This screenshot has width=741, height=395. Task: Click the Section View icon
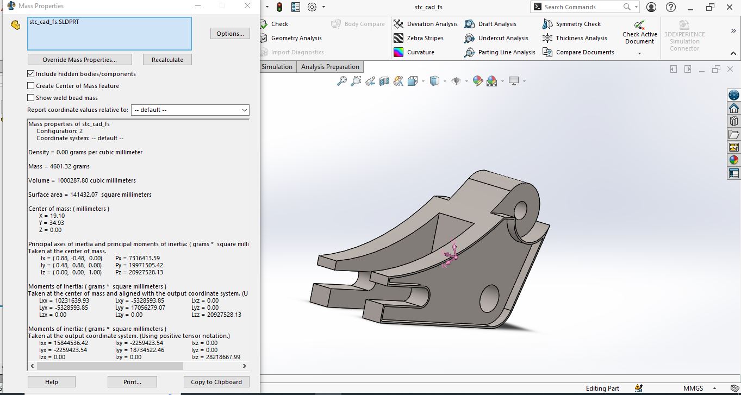(384, 81)
